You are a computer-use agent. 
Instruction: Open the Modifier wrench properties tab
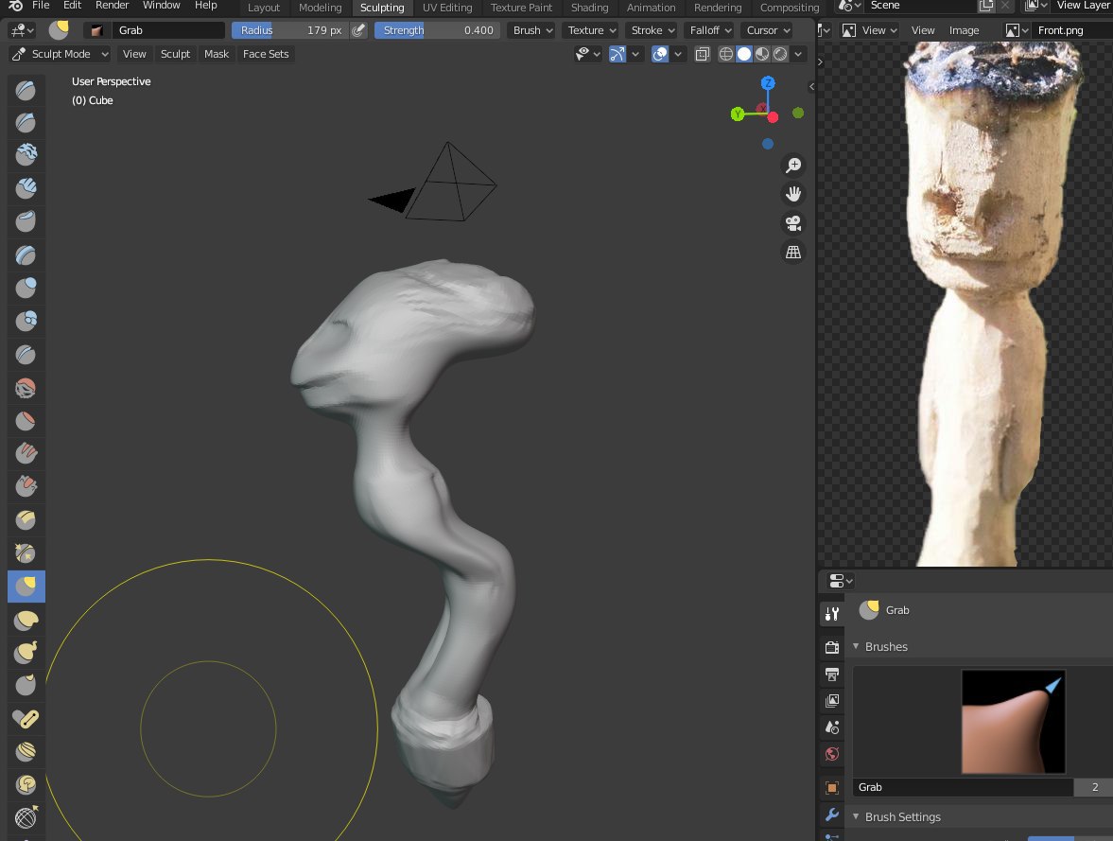tap(832, 815)
